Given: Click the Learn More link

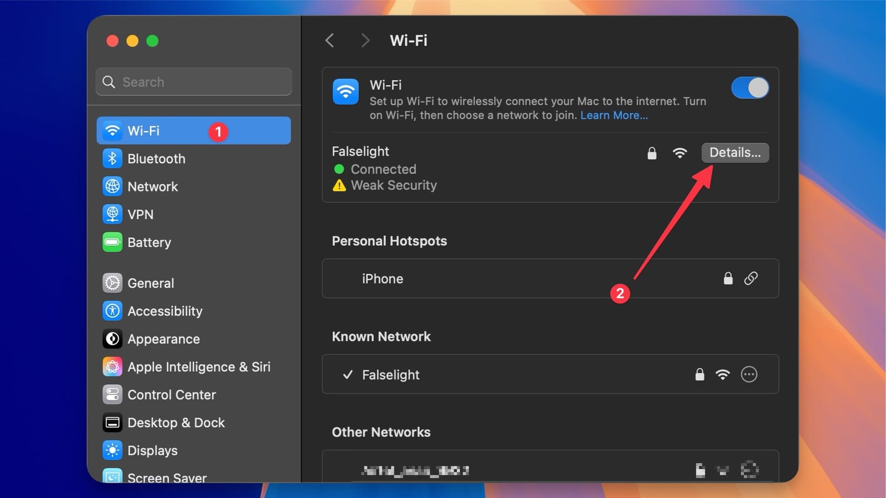Looking at the screenshot, I should tap(614, 115).
